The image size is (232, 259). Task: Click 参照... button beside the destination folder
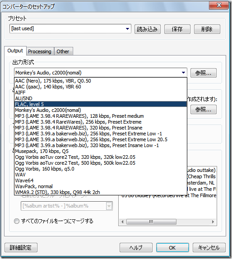204,110
